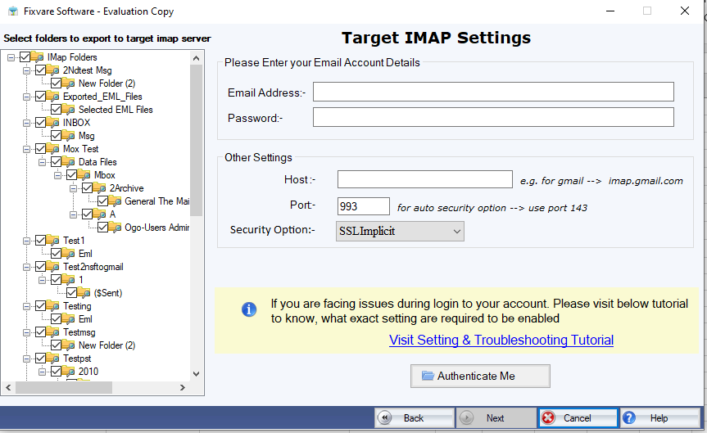
Task: Click the tree scroll up arrow
Action: 196,58
